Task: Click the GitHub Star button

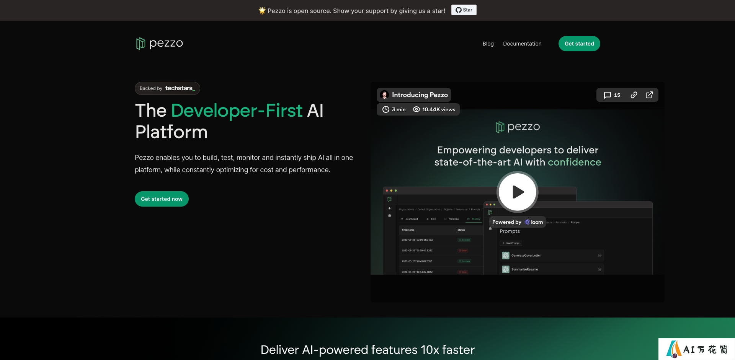Action: coord(464,10)
